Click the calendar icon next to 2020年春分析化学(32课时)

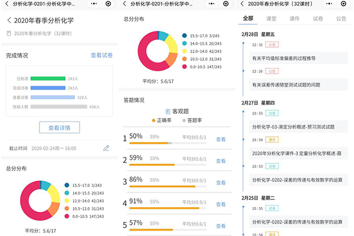[x=10, y=34]
